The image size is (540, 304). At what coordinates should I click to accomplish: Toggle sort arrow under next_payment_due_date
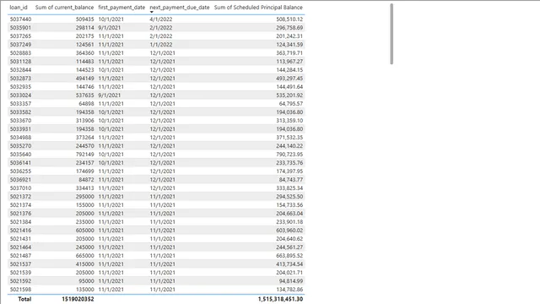click(152, 12)
